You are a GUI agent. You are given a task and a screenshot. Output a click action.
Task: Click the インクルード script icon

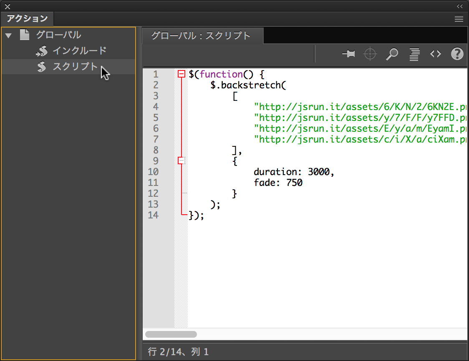42,51
